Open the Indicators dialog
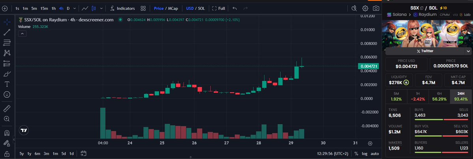 pos(122,8)
